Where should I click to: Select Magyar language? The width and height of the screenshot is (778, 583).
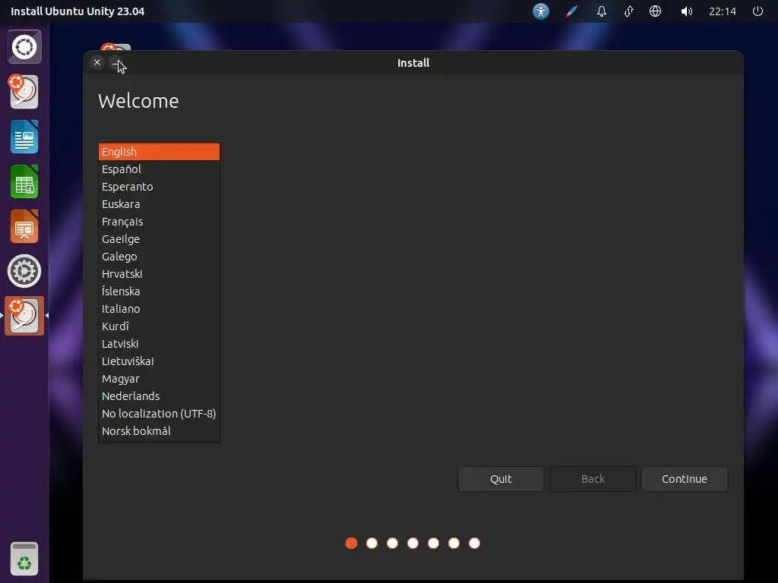click(x=159, y=379)
